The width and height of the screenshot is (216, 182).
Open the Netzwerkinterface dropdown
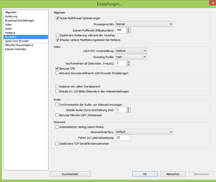pyautogui.click(x=144, y=132)
